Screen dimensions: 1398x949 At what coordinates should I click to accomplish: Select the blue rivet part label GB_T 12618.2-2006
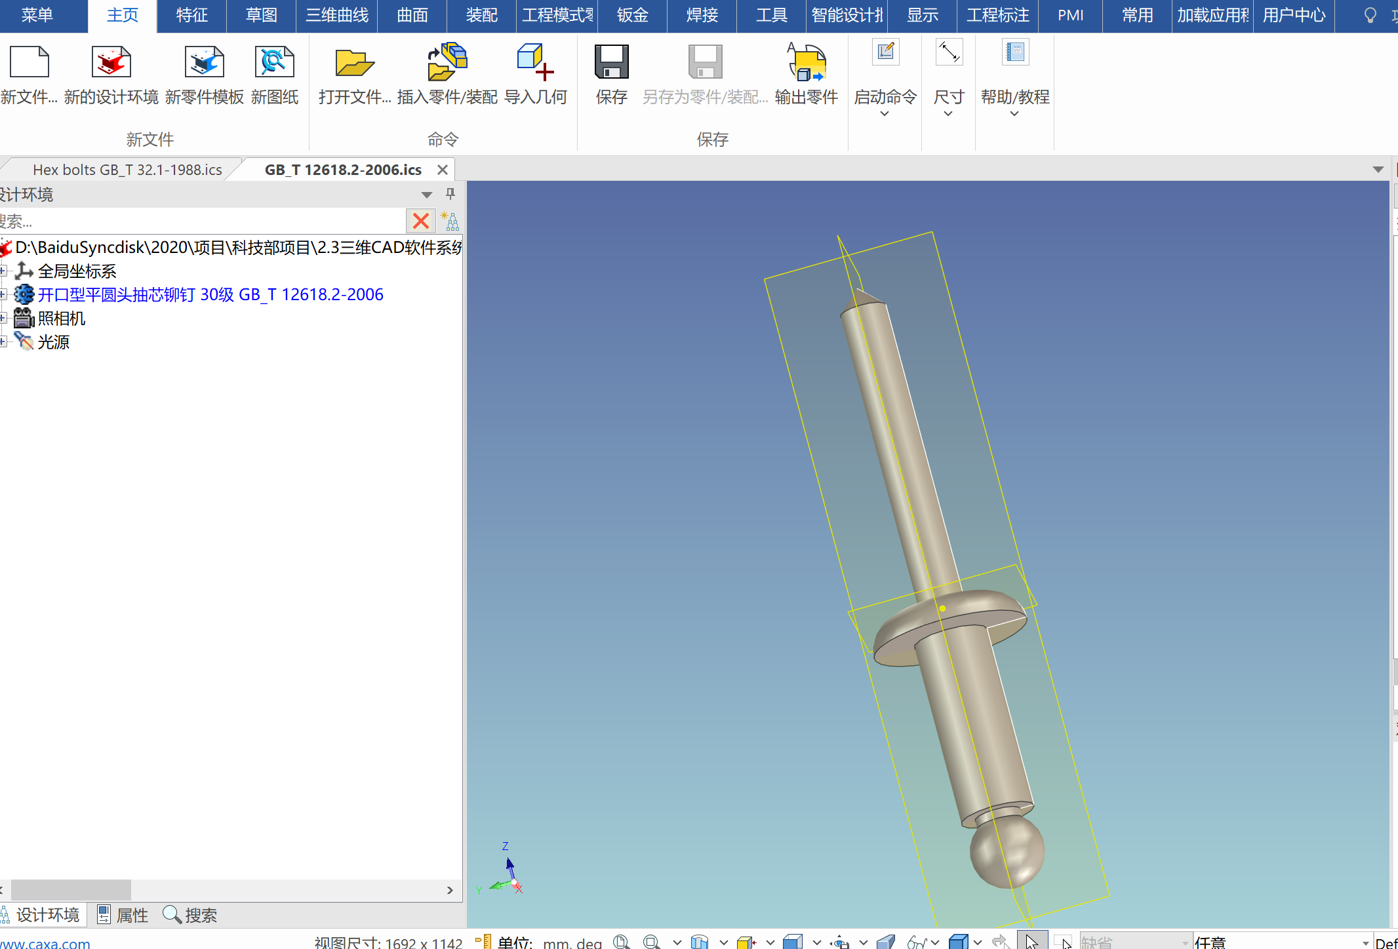pyautogui.click(x=210, y=294)
